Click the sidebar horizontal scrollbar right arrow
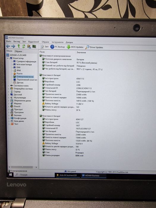Screen dimensions: 156x208 coord(36,167)
